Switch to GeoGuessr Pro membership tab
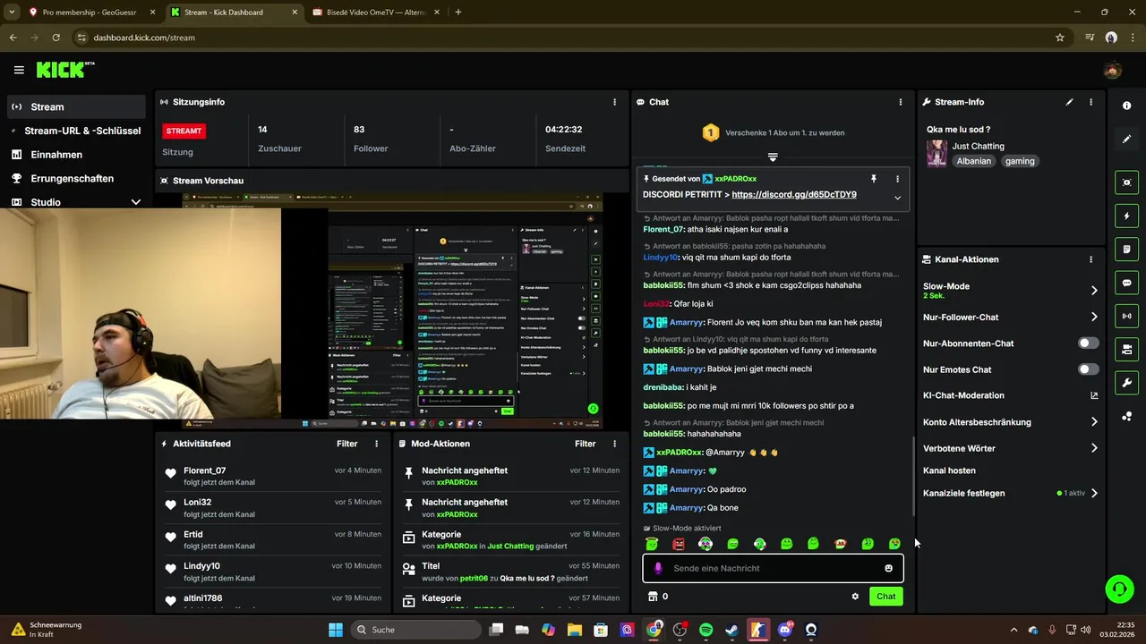This screenshot has height=644, width=1146. click(90, 13)
